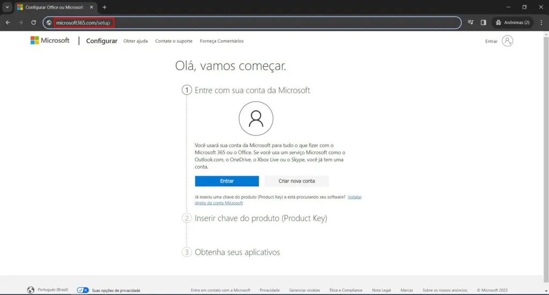
Task: Click the globe language icon in footer
Action: (31, 290)
